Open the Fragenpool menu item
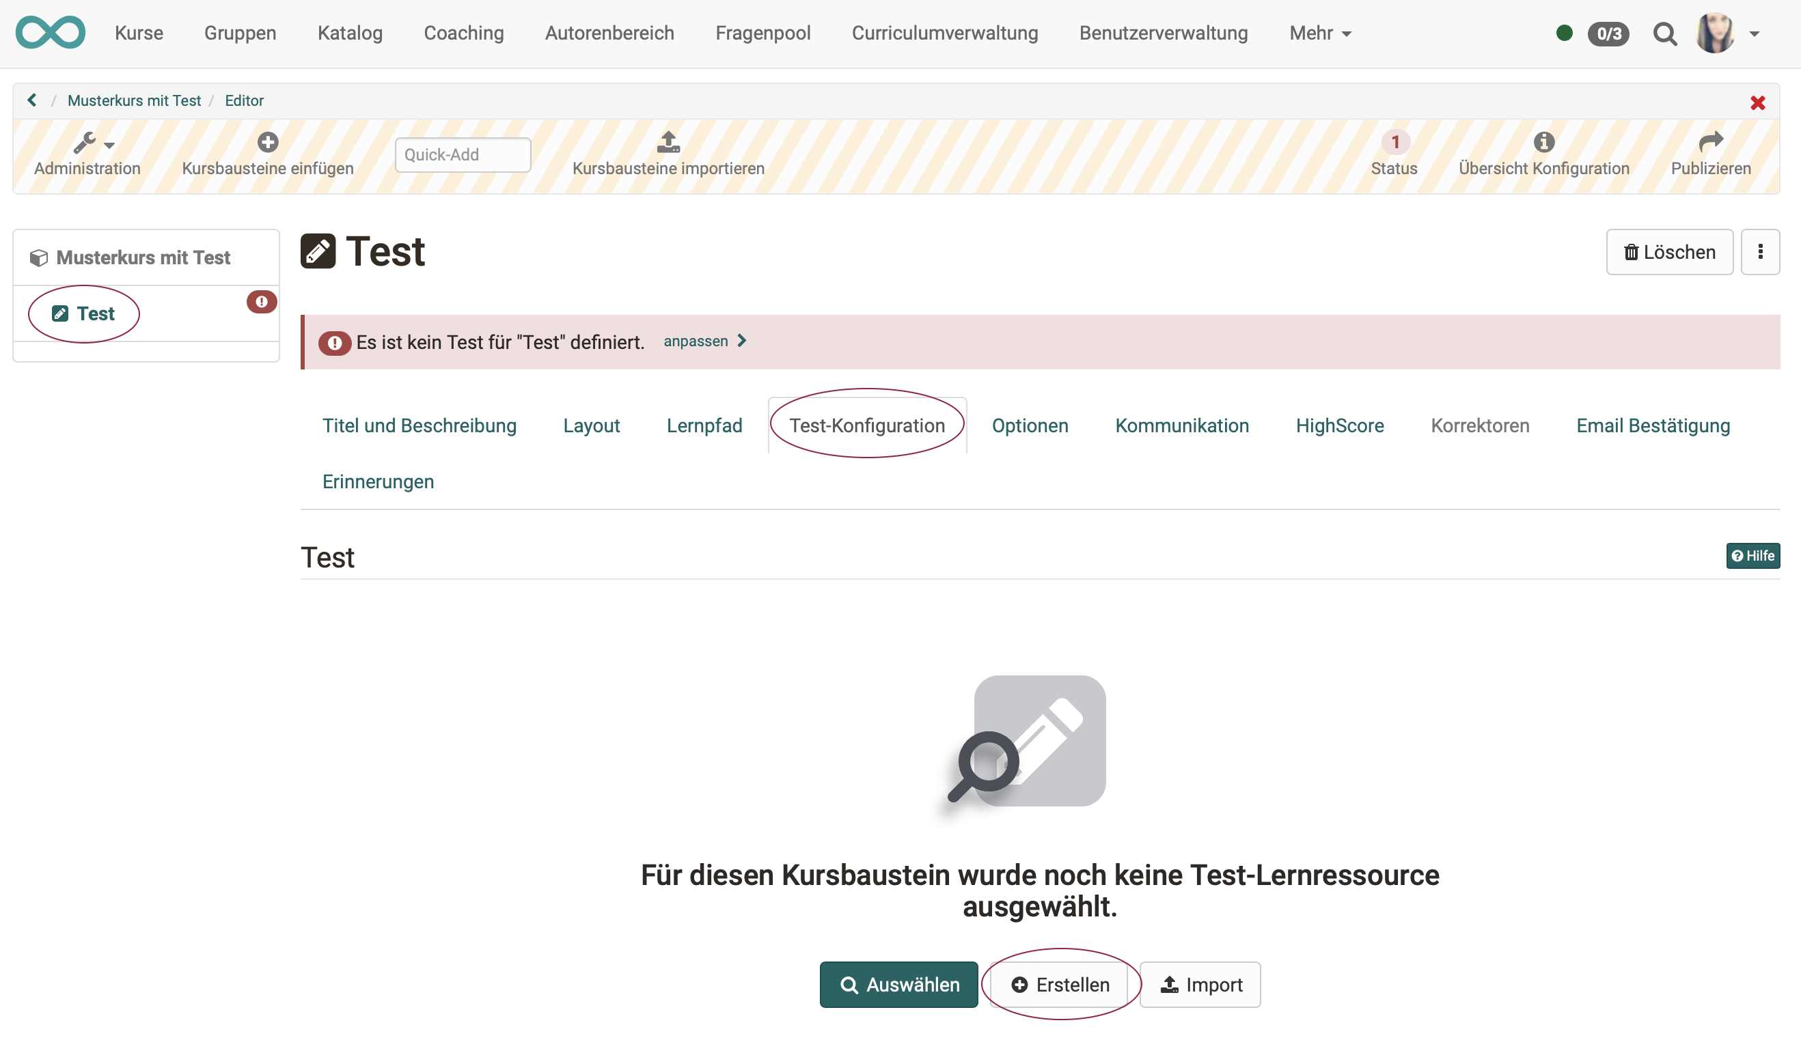Screen dimensions: 1801x1053 coord(762,33)
